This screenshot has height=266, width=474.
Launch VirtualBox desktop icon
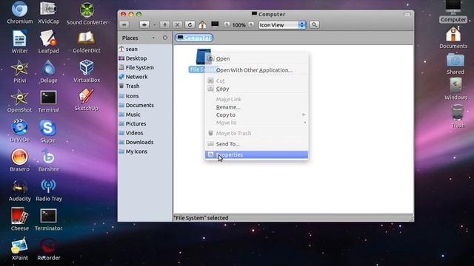87,71
